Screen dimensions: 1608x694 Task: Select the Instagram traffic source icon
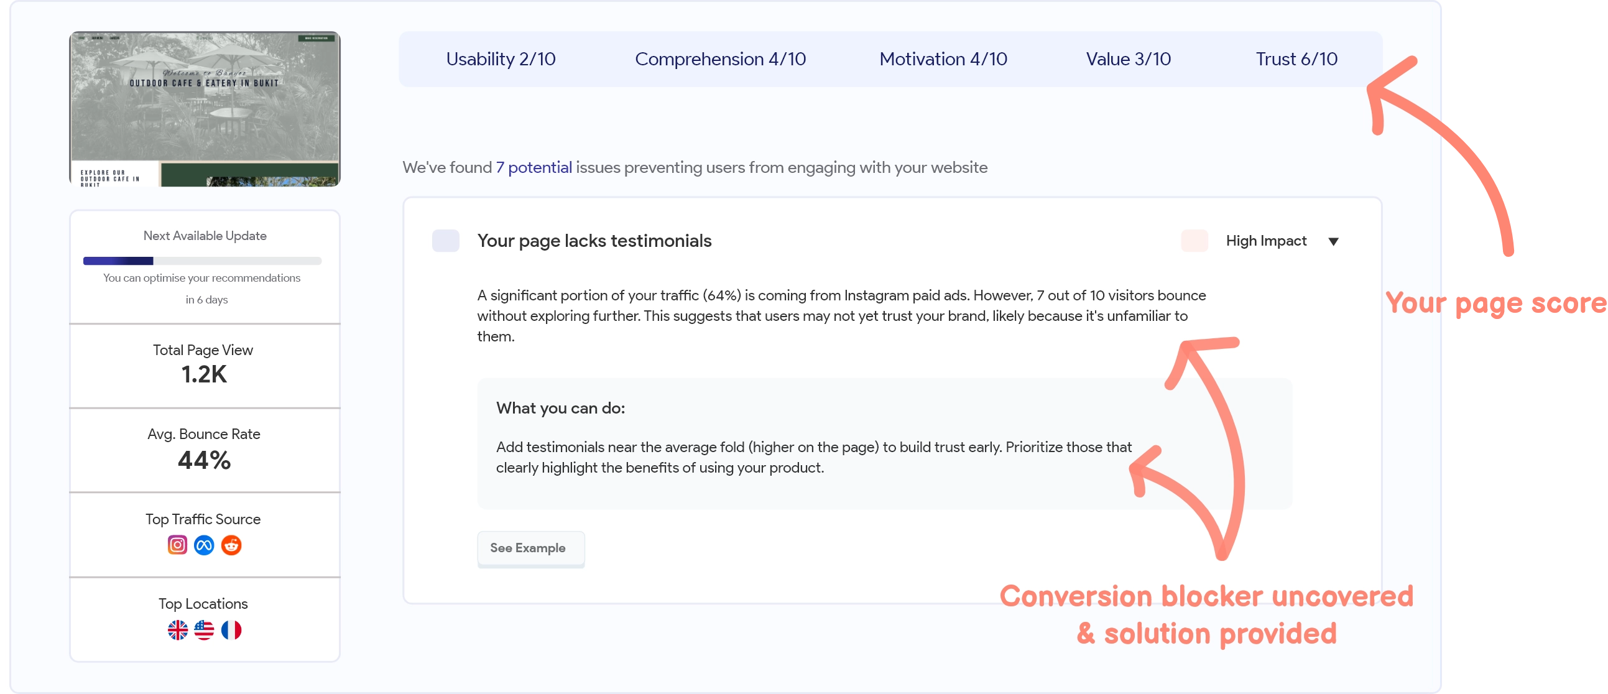pyautogui.click(x=177, y=545)
